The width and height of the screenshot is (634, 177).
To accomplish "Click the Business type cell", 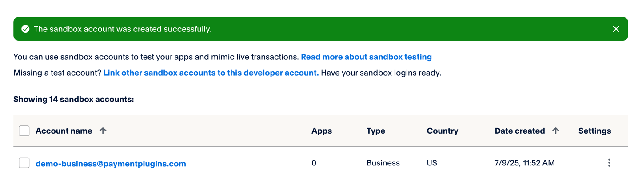I will point(383,163).
